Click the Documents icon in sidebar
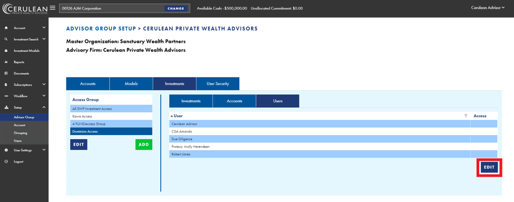Screen dimensions: 514x202 tap(6, 73)
